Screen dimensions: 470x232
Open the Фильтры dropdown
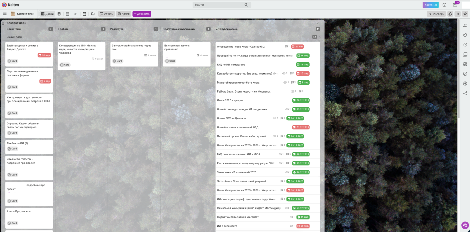(436, 14)
